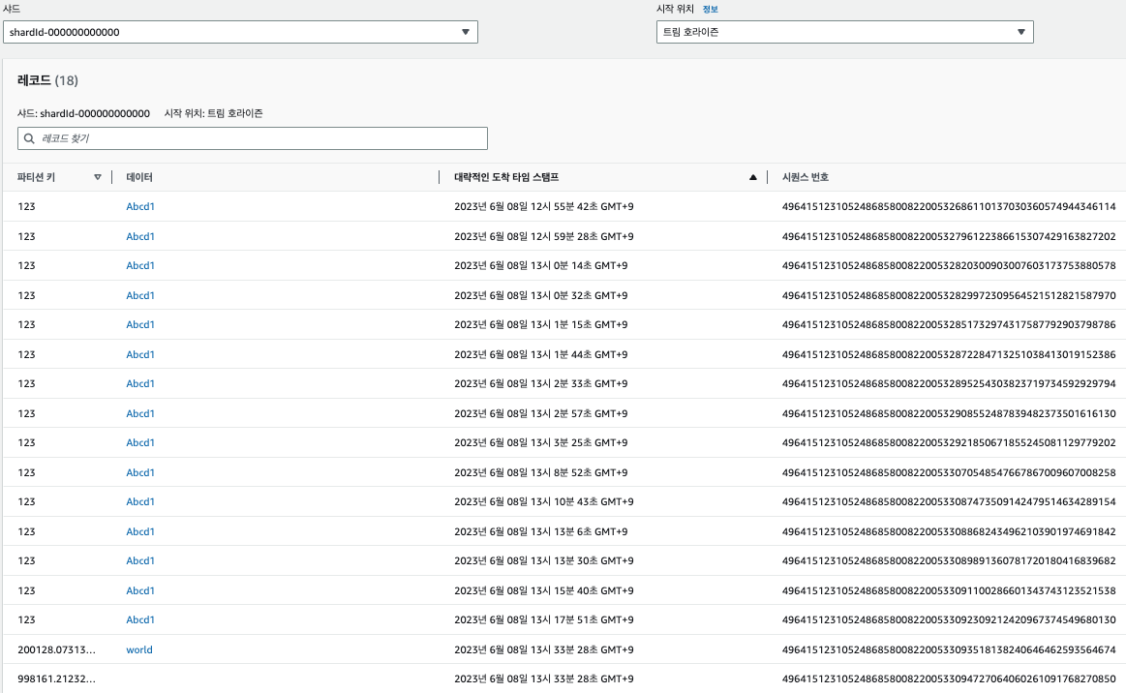
Task: Open Abcd1 data in the 13시 3분 25초 row
Action: pyautogui.click(x=140, y=443)
